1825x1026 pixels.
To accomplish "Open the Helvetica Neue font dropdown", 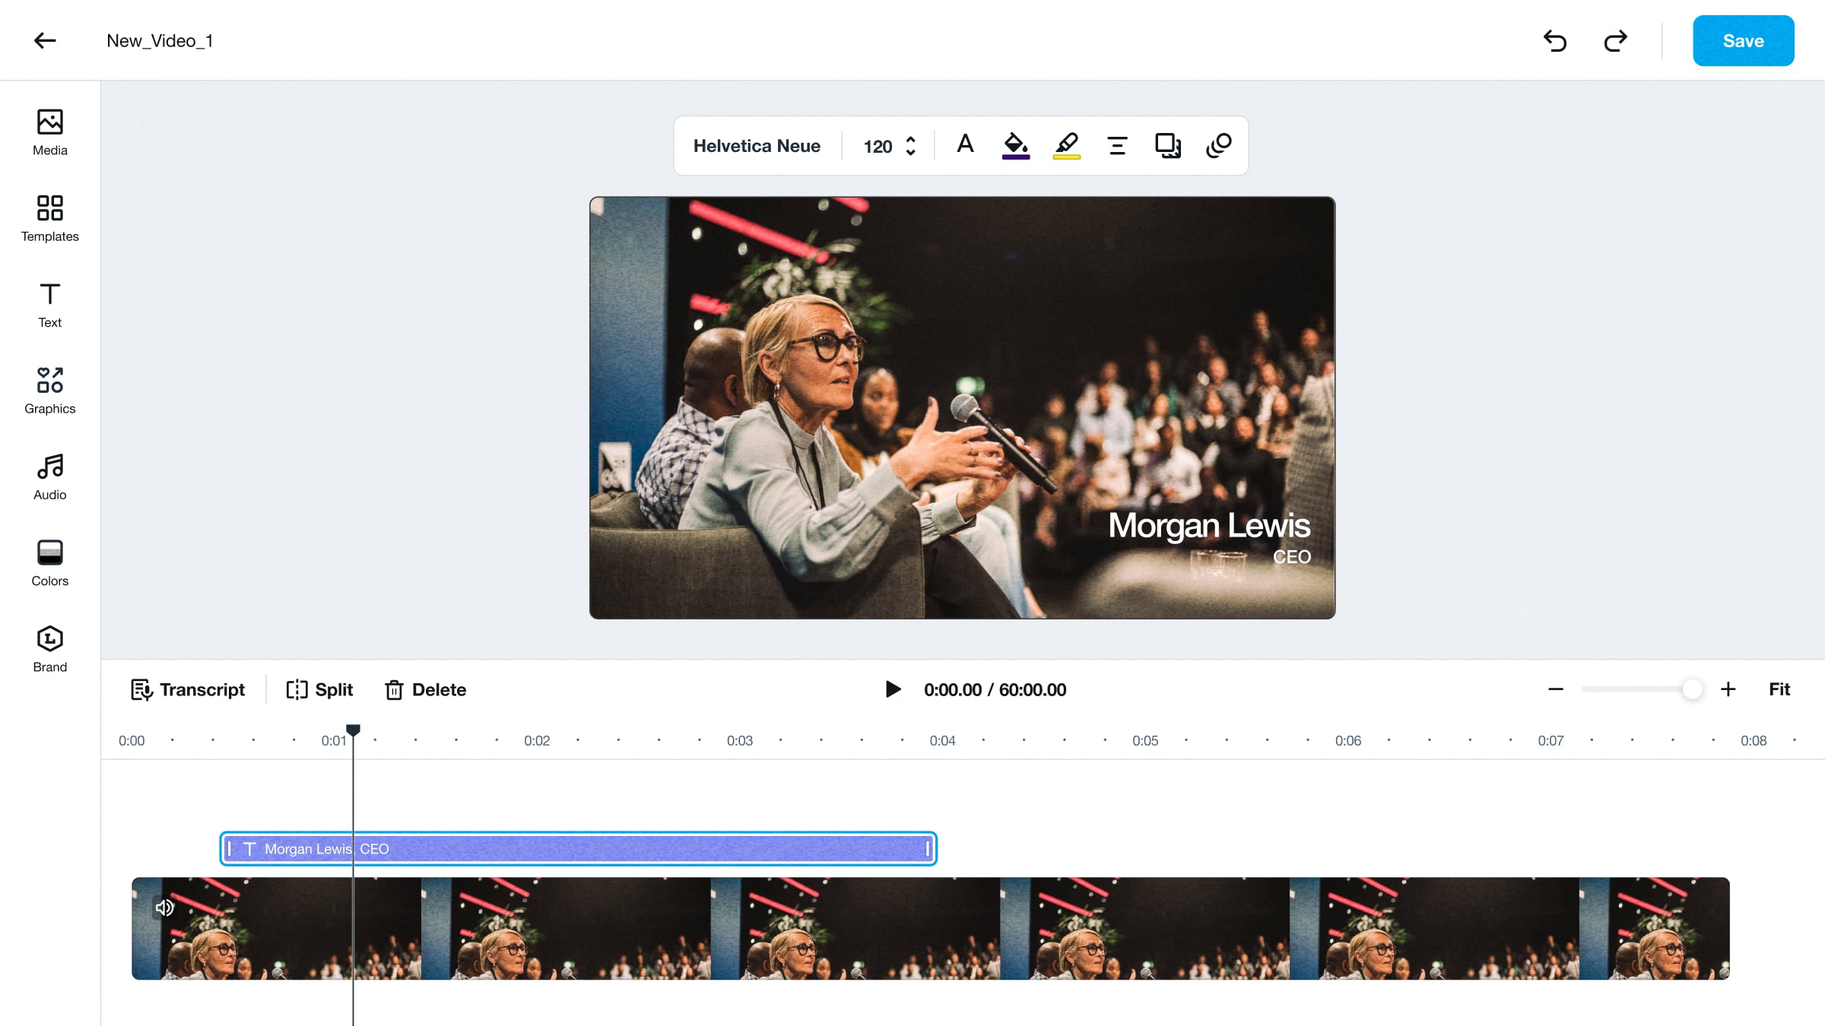I will pos(757,146).
